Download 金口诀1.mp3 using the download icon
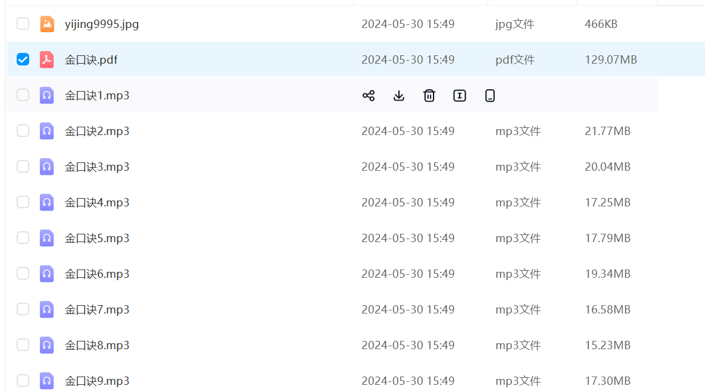This screenshot has height=392, width=705. point(399,95)
